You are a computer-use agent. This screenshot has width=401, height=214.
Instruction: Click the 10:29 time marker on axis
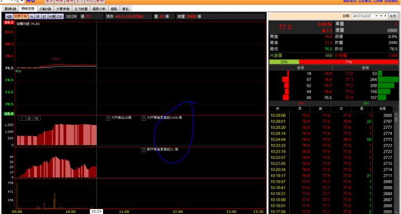[x=96, y=211]
